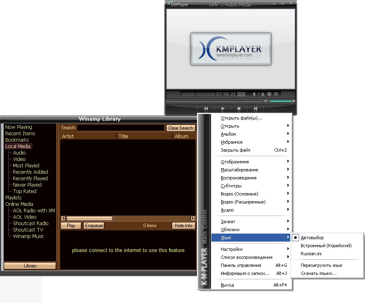The height and width of the screenshot is (303, 365).
Task: Open the Аудио submenu
Action: [x=251, y=210]
